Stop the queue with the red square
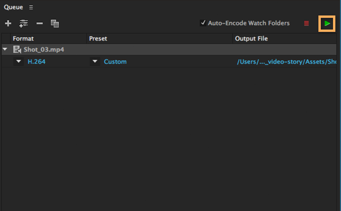 pyautogui.click(x=307, y=23)
